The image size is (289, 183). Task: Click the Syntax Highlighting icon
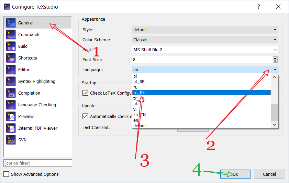pyautogui.click(x=11, y=82)
